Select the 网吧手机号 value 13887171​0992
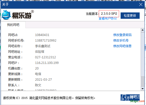The height and width of the screenshot is (105, 146). click(x=46, y=41)
